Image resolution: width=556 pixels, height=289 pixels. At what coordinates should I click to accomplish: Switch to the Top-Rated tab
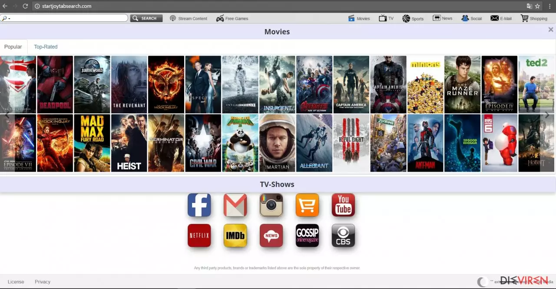46,47
